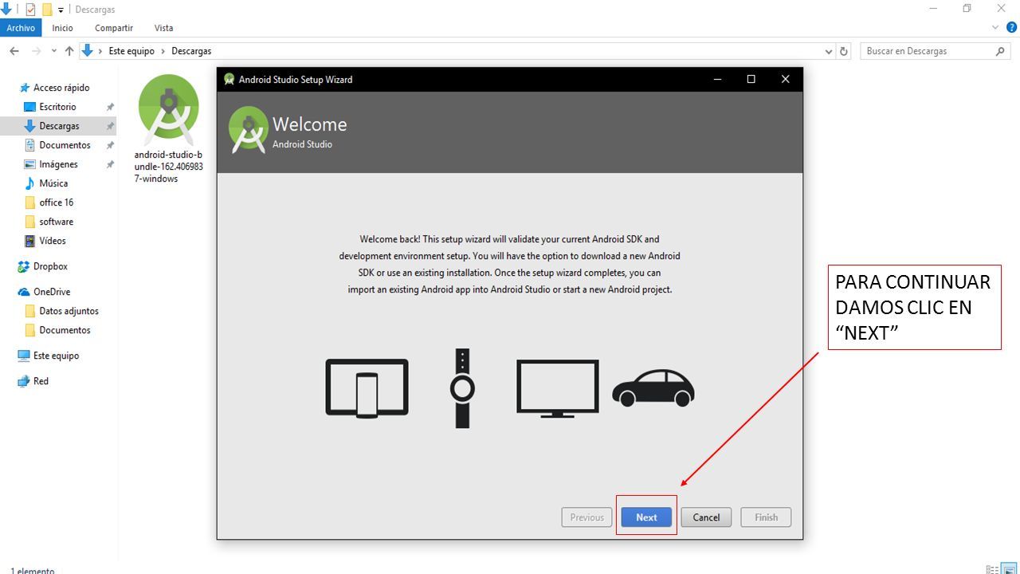Screen dimensions: 1020x574
Task: Open the Compartir ribbon tab
Action: coord(114,28)
